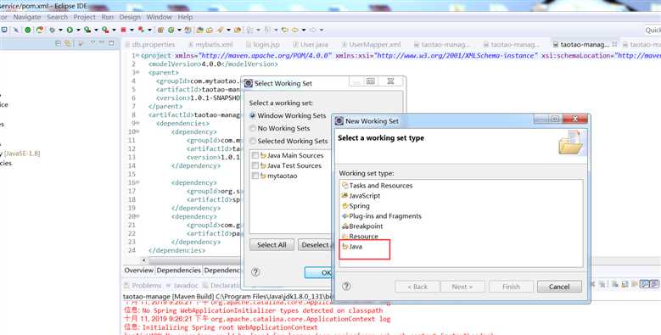Click the Search flashlight toolbar icon
Screen dimensions: 661x335
pos(220,30)
